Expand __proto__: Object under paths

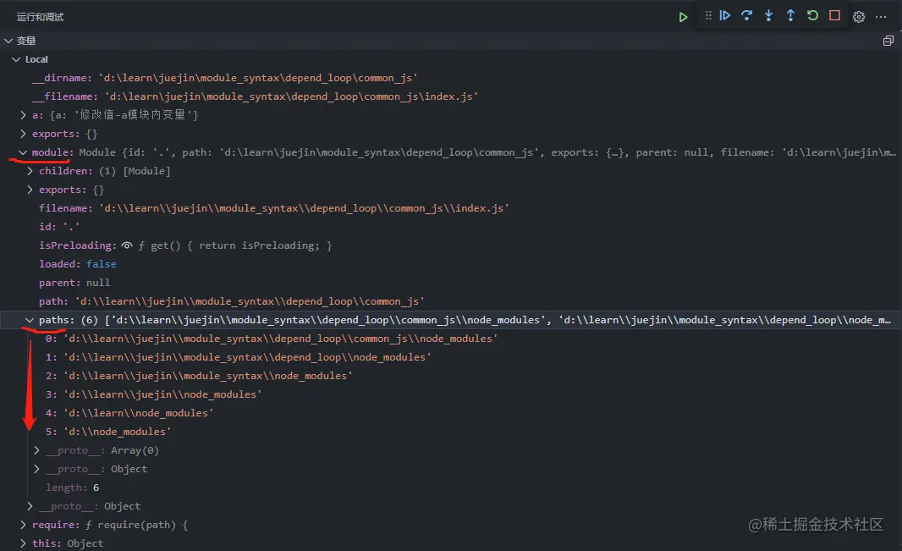click(37, 469)
